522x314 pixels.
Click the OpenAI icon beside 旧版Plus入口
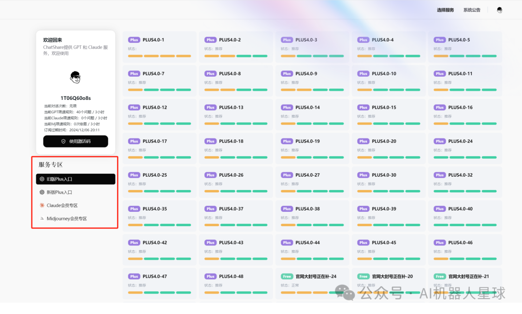(x=42, y=179)
